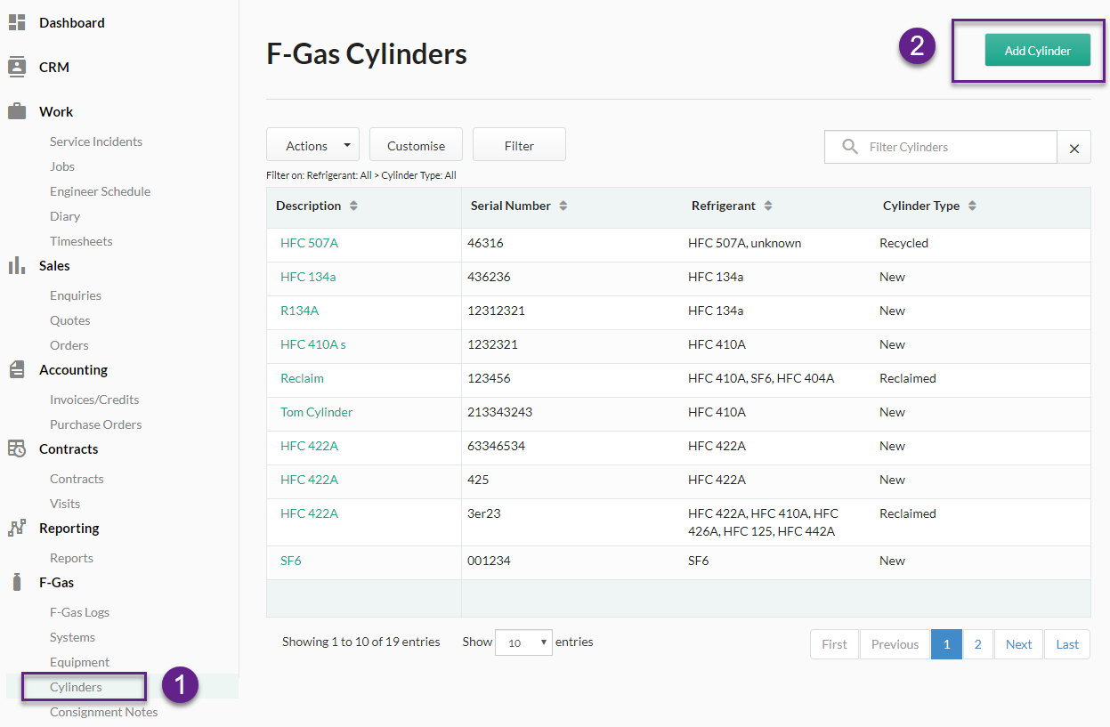
Task: Open the Dashboard menu
Action: (71, 22)
